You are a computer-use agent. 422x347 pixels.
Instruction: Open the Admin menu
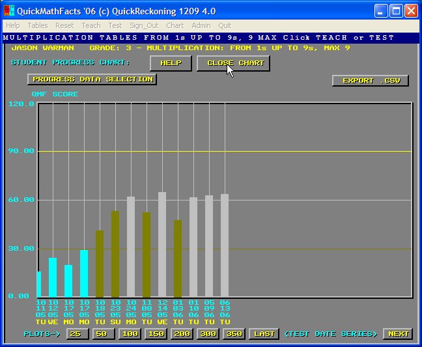pos(201,25)
